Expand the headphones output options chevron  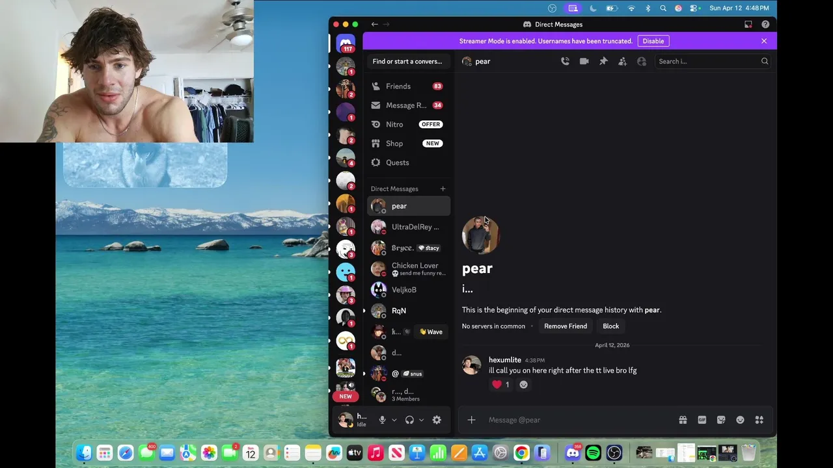(x=421, y=420)
